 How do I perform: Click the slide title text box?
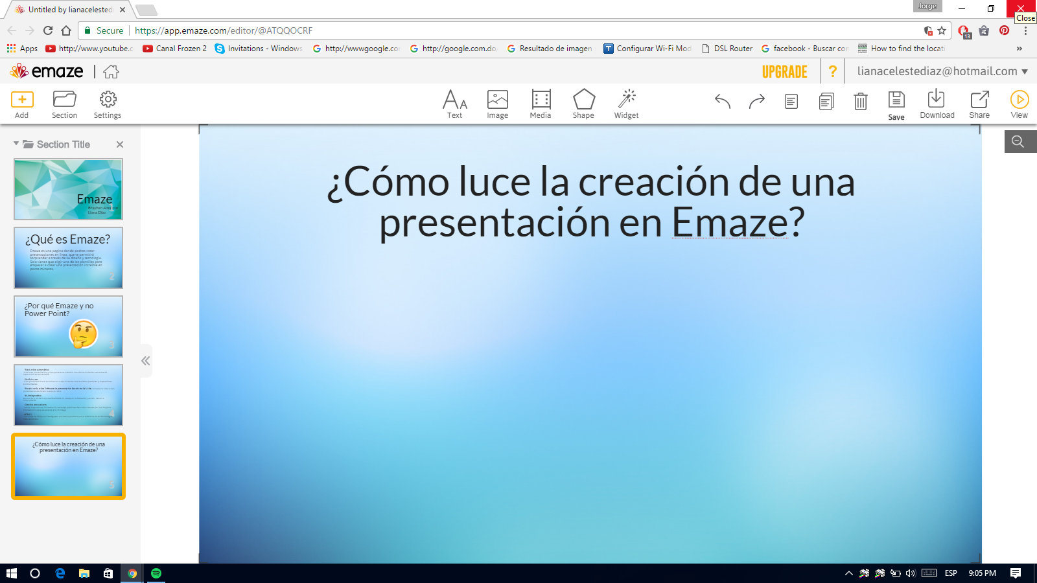pyautogui.click(x=590, y=201)
